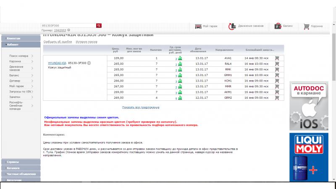Expand the Каталоги sidebar section
Image resolution: width=336 pixels, height=189 pixels.
coord(21,168)
